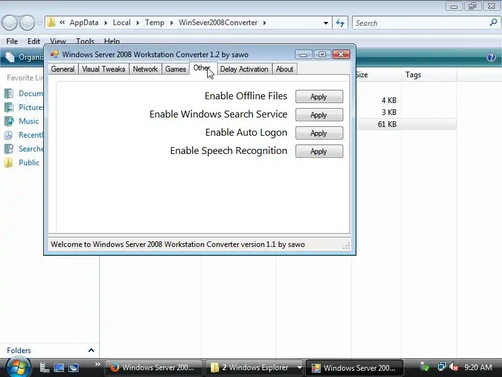
Task: Open Music favorite link
Action: tap(22, 121)
